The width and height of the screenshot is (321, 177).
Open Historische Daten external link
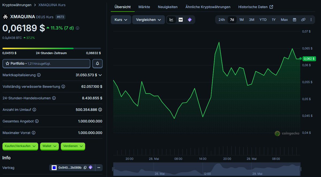256,7
